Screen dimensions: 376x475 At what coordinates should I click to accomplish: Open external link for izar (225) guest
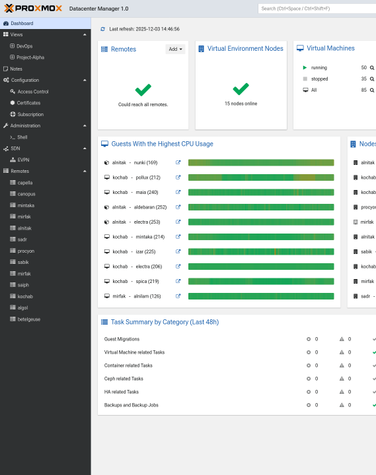178,251
